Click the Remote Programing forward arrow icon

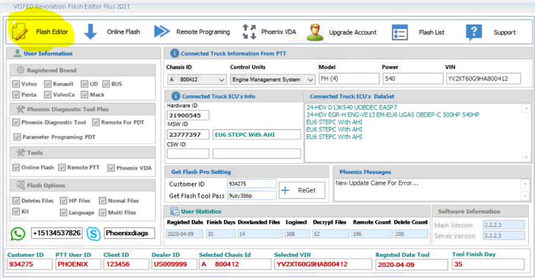162,31
